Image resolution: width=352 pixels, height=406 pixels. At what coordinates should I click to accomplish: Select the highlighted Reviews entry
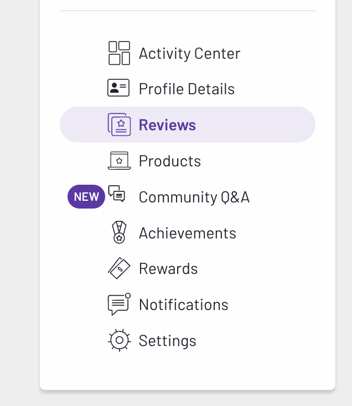188,125
